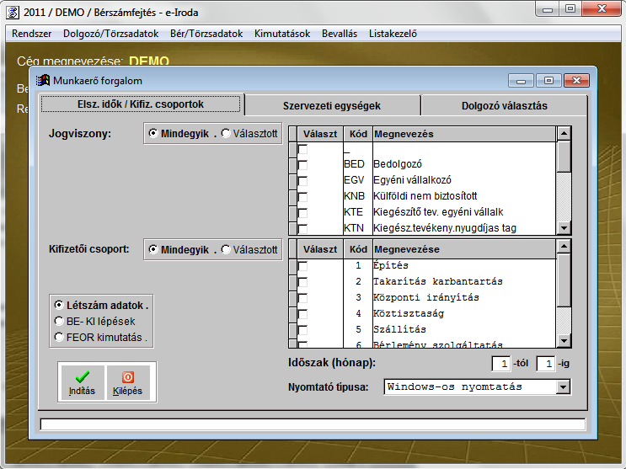Open the Nyomtató típusa dropdown
Viewport: 626px width, 469px height.
point(563,386)
